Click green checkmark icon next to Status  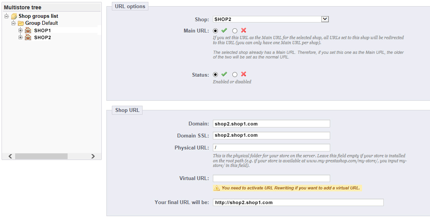tap(224, 74)
